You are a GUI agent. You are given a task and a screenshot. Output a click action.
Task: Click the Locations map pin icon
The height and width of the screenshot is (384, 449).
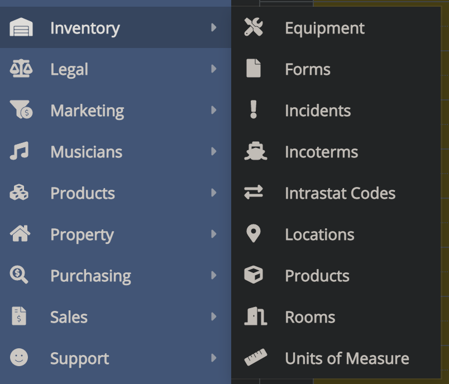pyautogui.click(x=254, y=234)
